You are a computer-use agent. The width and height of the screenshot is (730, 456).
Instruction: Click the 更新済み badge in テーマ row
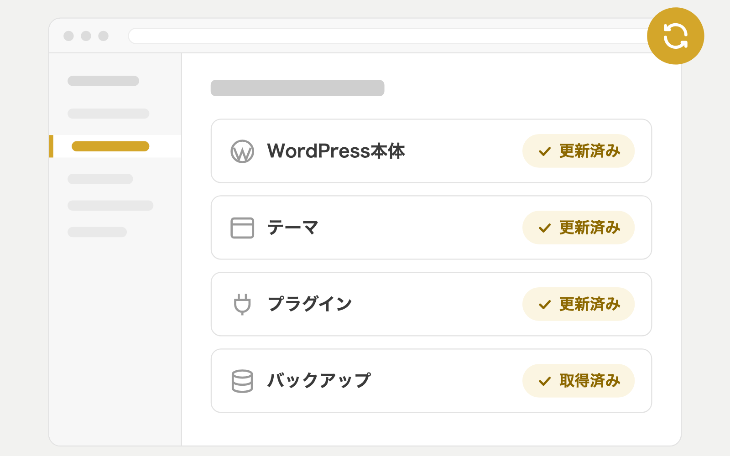point(579,228)
